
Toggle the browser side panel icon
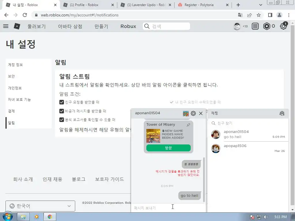(x=270, y=15)
